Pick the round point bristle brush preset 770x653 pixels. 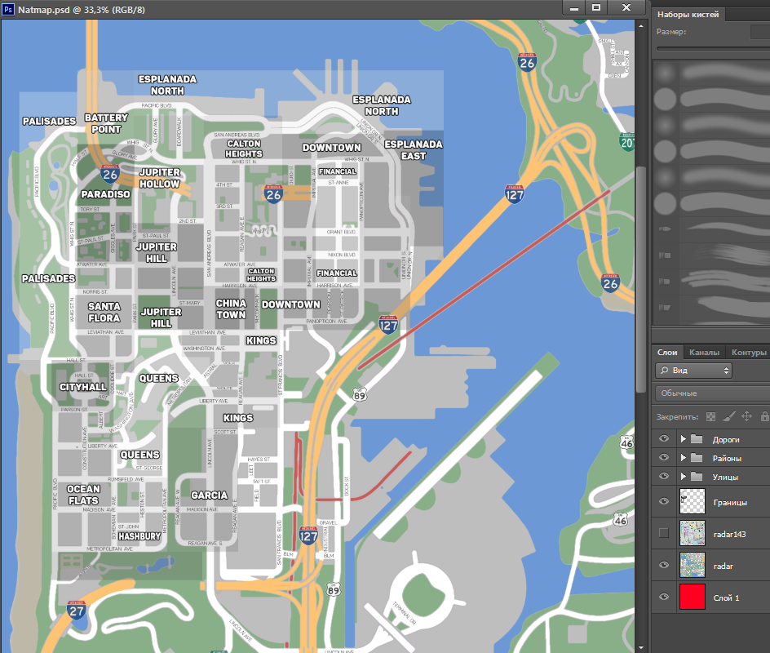(x=711, y=229)
